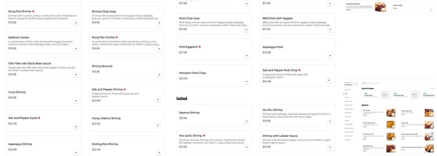Add Mu Shu Shrimp to cart

tap(330, 121)
